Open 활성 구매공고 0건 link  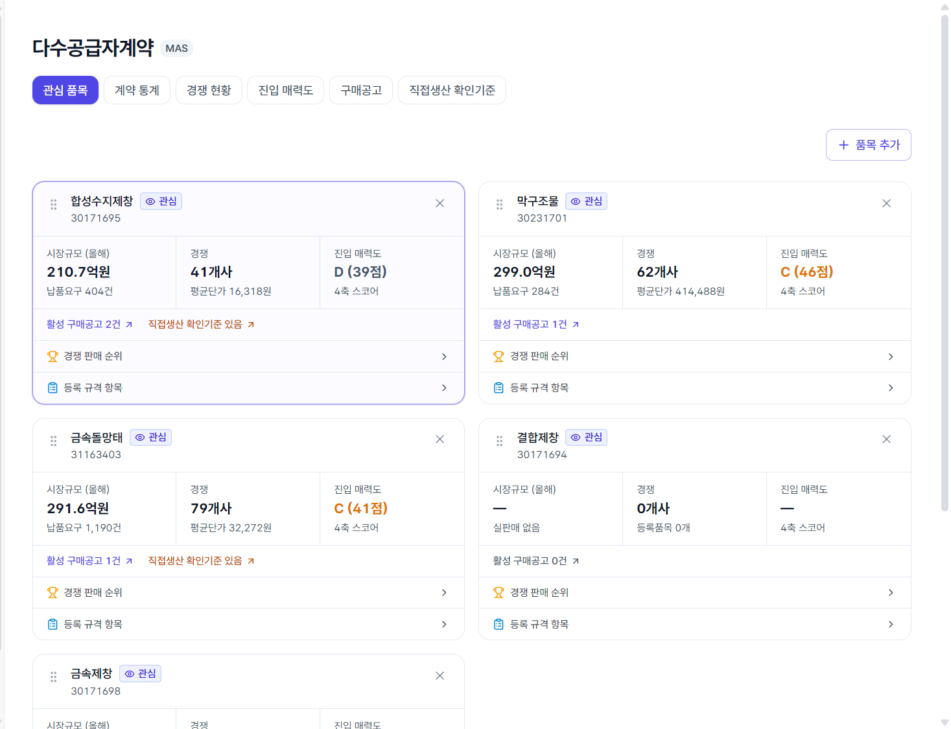[535, 561]
